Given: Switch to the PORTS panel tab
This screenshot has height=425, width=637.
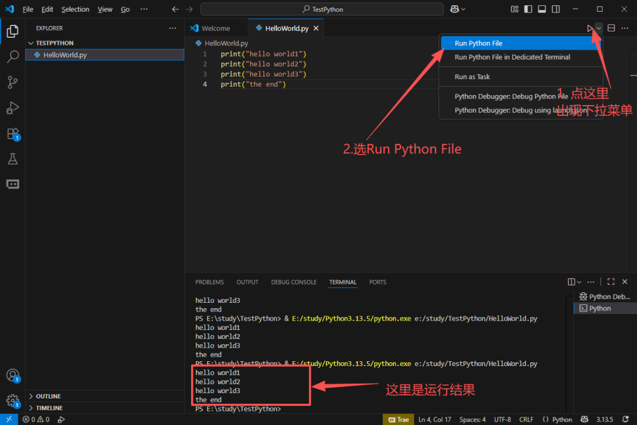Looking at the screenshot, I should tap(377, 282).
